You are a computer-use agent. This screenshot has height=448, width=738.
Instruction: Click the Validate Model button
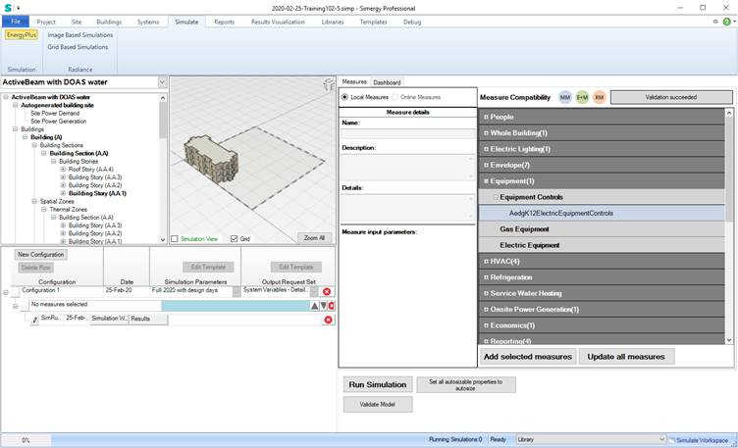pos(378,404)
